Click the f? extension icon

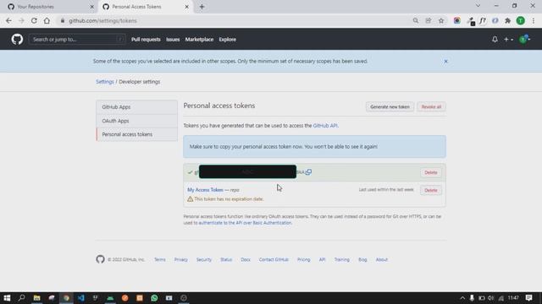click(x=483, y=20)
